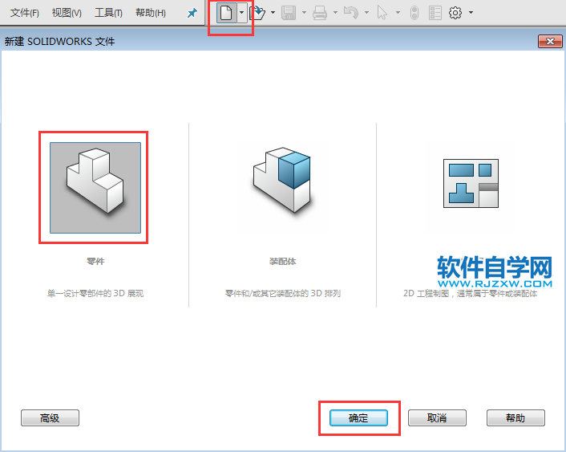Click the 高级 button
The image size is (566, 452).
[50, 418]
